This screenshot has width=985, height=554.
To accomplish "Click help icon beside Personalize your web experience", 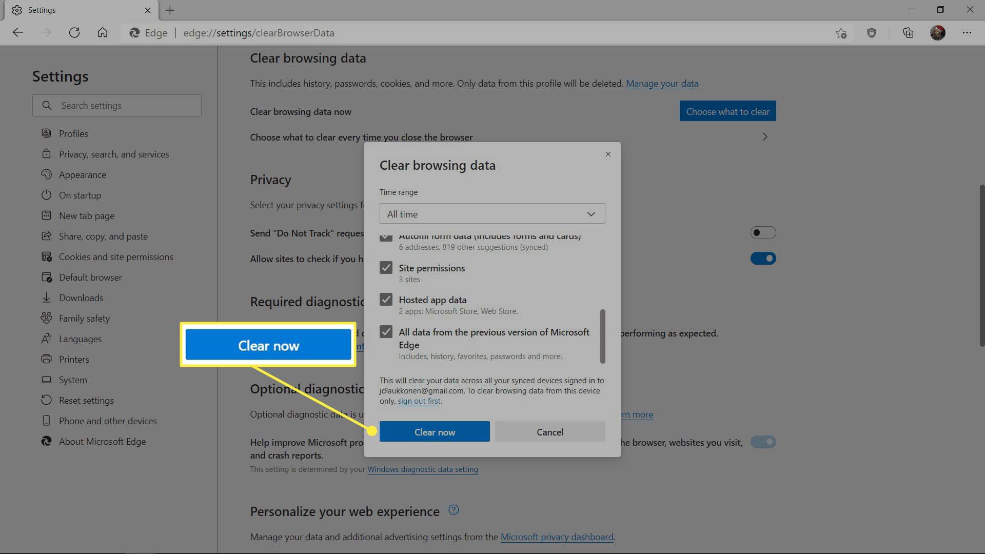I will [x=454, y=510].
